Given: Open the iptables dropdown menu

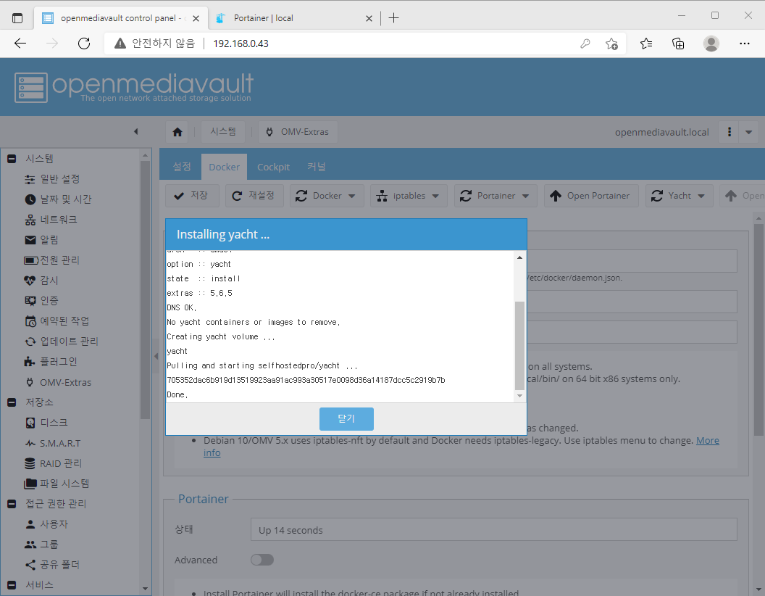Looking at the screenshot, I should [409, 196].
